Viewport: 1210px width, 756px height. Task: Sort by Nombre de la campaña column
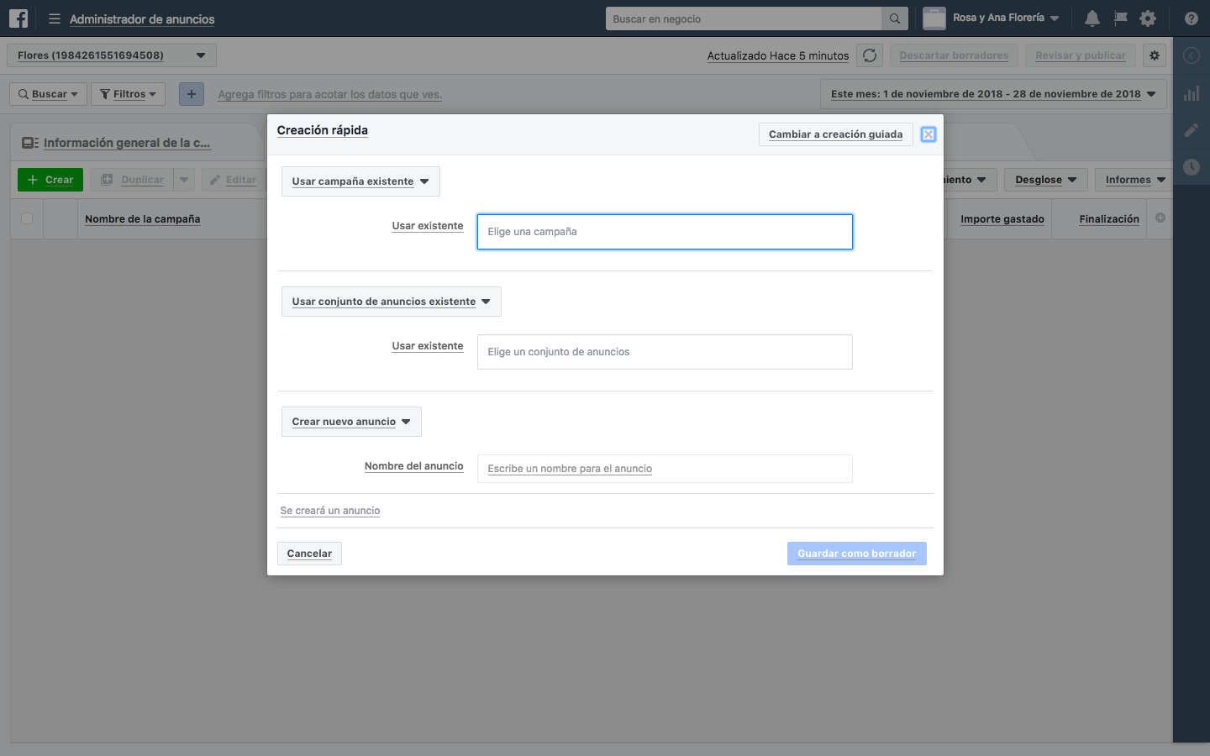click(143, 219)
